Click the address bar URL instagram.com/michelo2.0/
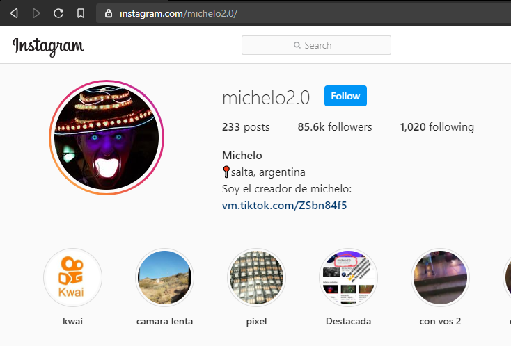 click(178, 13)
